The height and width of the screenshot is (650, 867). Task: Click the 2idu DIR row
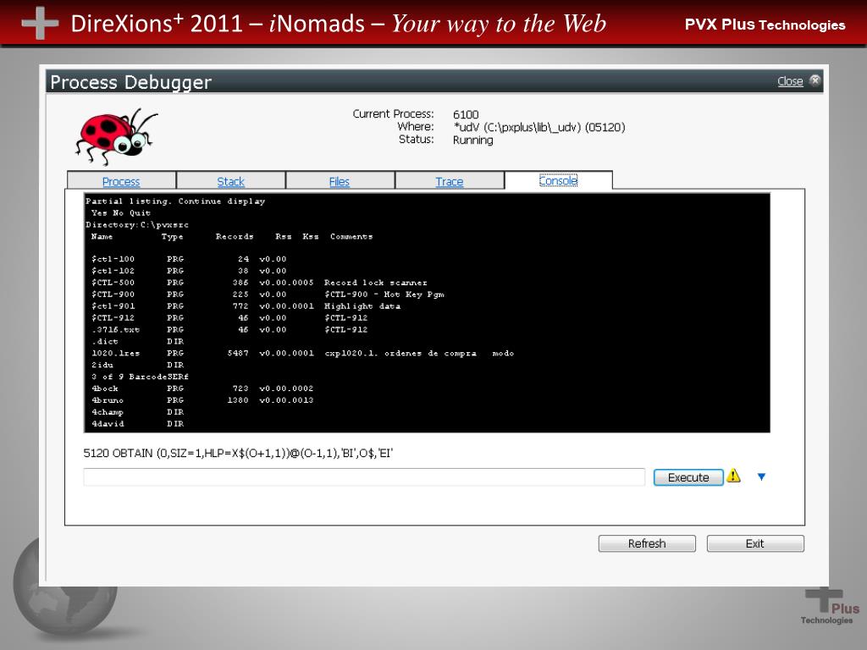click(x=138, y=365)
